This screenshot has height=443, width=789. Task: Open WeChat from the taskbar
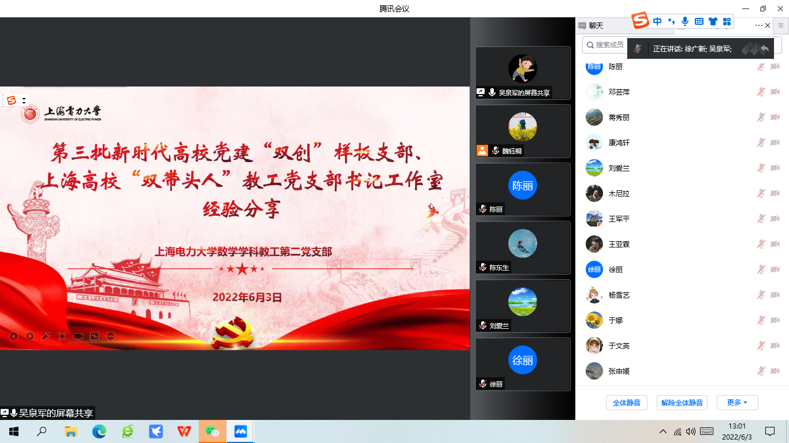pyautogui.click(x=212, y=431)
